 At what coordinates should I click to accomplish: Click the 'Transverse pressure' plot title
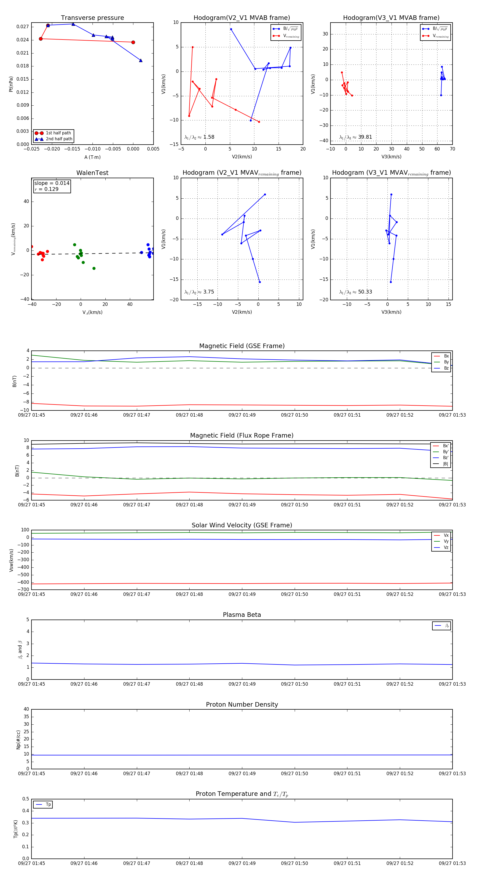pyautogui.click(x=92, y=17)
